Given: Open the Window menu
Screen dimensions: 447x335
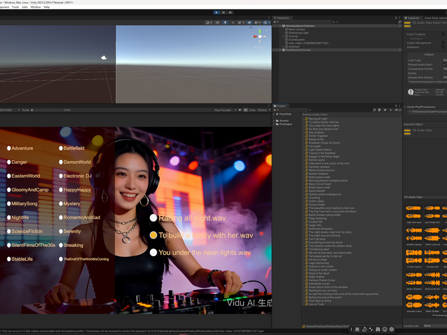Looking at the screenshot, I should (x=36, y=7).
